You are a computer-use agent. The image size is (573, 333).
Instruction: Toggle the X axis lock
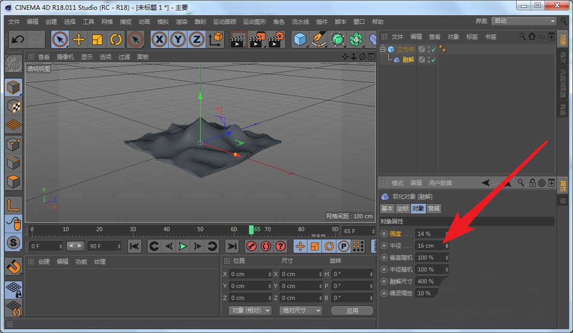click(x=159, y=39)
